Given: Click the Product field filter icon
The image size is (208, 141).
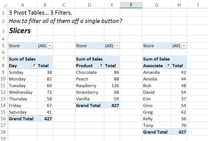Looking at the screenshot, I should point(101,66).
